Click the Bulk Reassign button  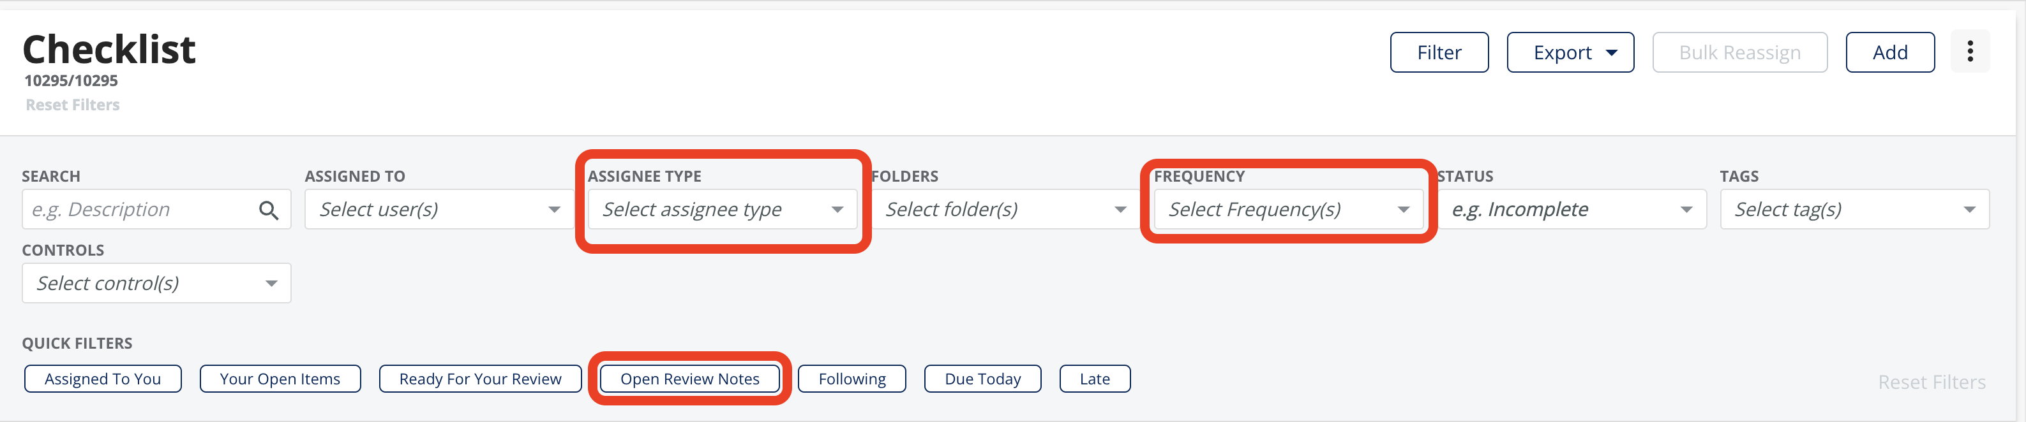[x=1740, y=53]
